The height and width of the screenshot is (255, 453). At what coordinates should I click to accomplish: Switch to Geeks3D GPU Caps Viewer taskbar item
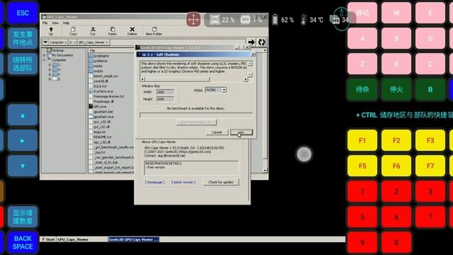coord(134,239)
